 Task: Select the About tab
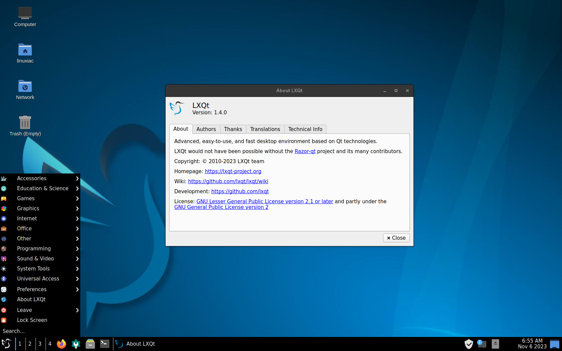tap(181, 129)
